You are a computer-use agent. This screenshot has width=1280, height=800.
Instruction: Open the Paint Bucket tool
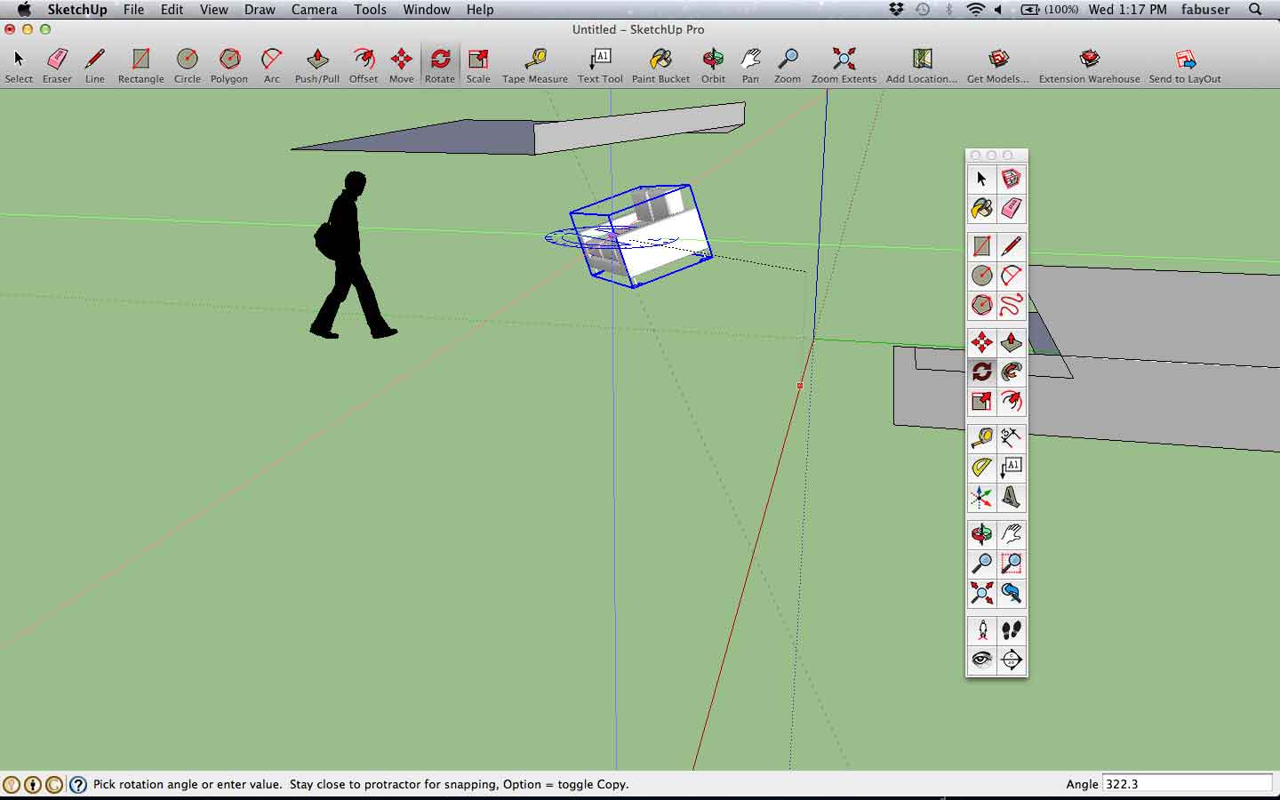coord(660,62)
